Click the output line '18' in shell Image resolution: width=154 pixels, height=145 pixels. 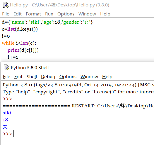pyautogui.click(x=5, y=120)
